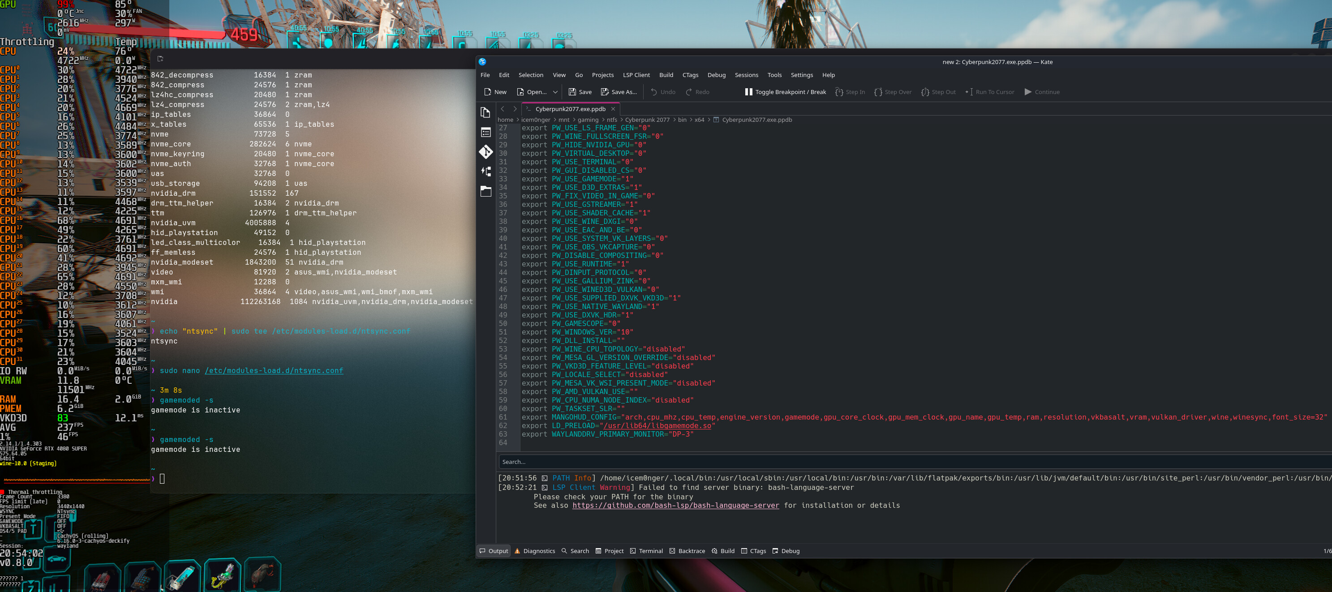1332x592 pixels.
Task: Close the Cyberpunk2077.exe.ppdb tab
Action: coord(613,109)
